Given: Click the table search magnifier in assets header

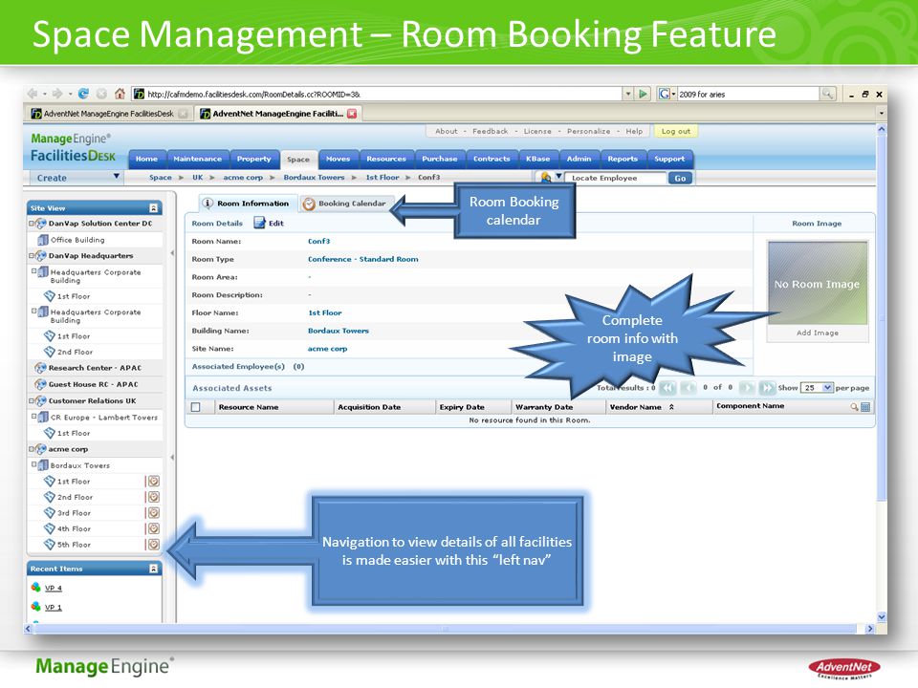Looking at the screenshot, I should (854, 407).
